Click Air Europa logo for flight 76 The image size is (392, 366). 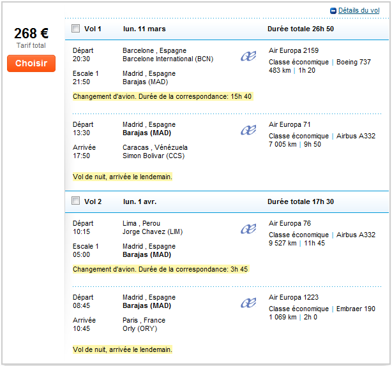[x=248, y=230]
